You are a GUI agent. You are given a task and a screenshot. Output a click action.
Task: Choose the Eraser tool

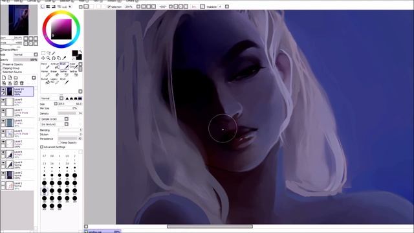pyautogui.click(x=54, y=73)
